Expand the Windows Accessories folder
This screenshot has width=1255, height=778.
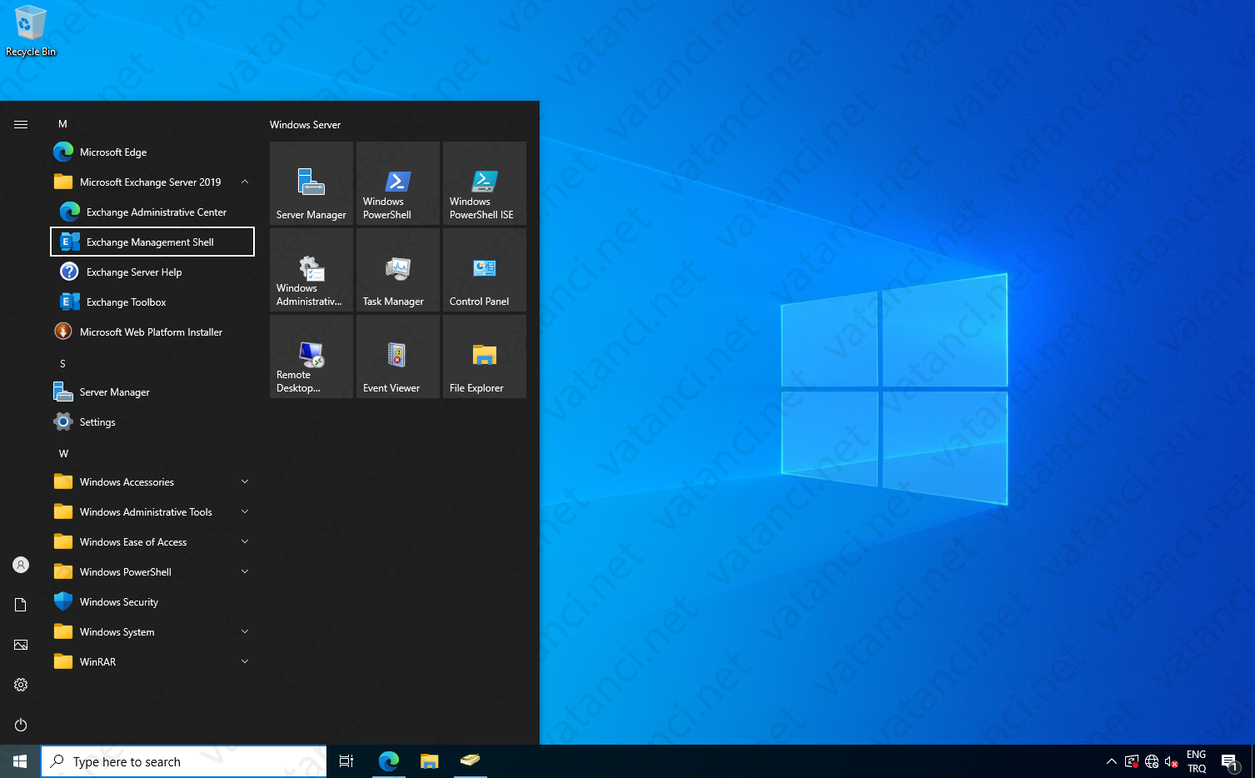[x=152, y=481]
